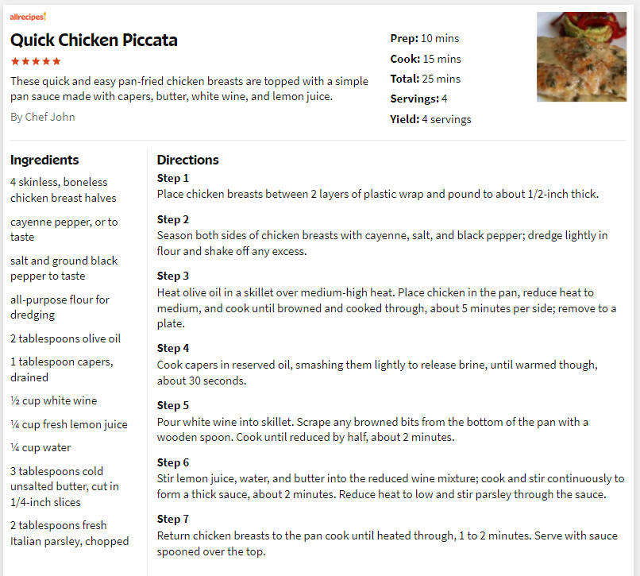Click the 2 tablespoons olive oil ingredient

(65, 338)
